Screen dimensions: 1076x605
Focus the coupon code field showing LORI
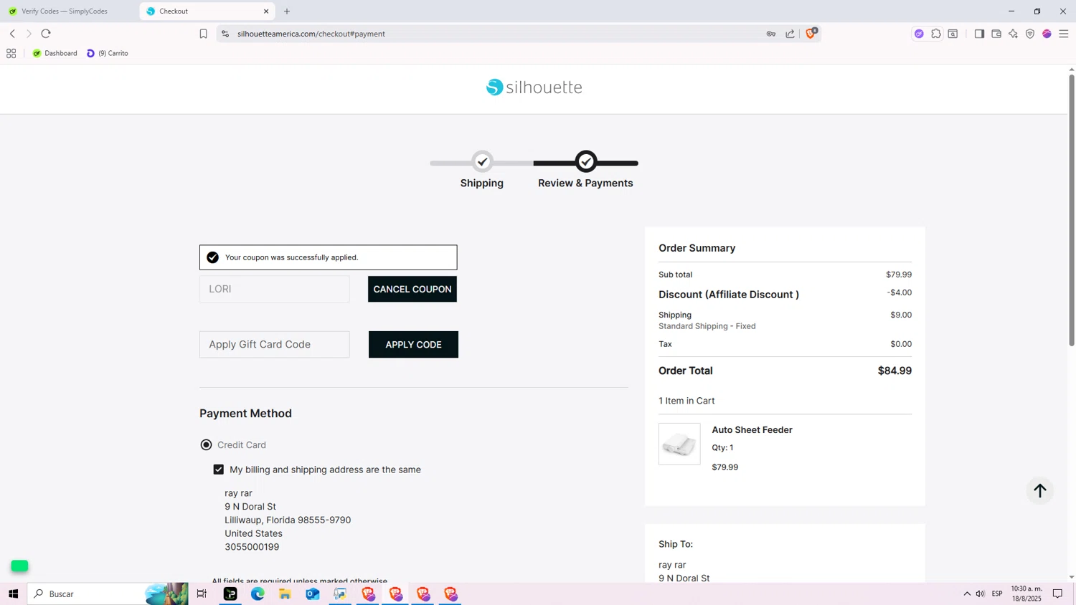(x=275, y=289)
